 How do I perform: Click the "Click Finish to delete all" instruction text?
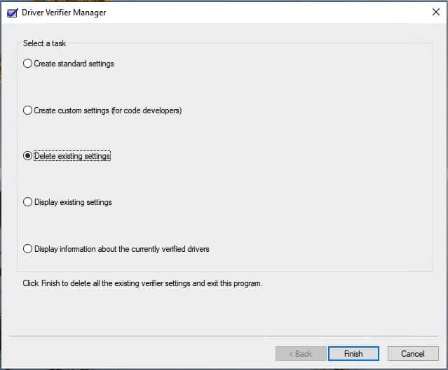click(x=142, y=283)
